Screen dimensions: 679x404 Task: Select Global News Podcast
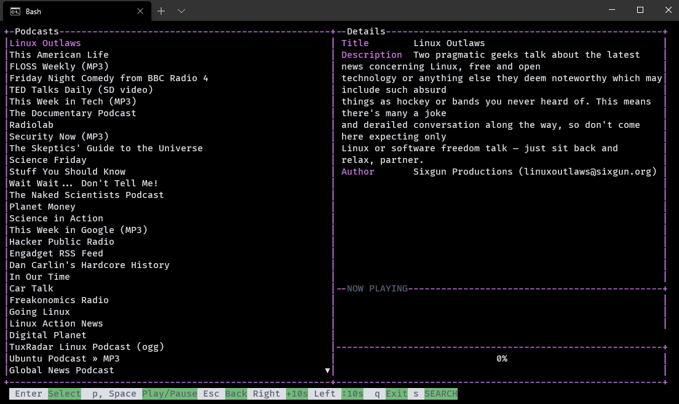tap(62, 370)
